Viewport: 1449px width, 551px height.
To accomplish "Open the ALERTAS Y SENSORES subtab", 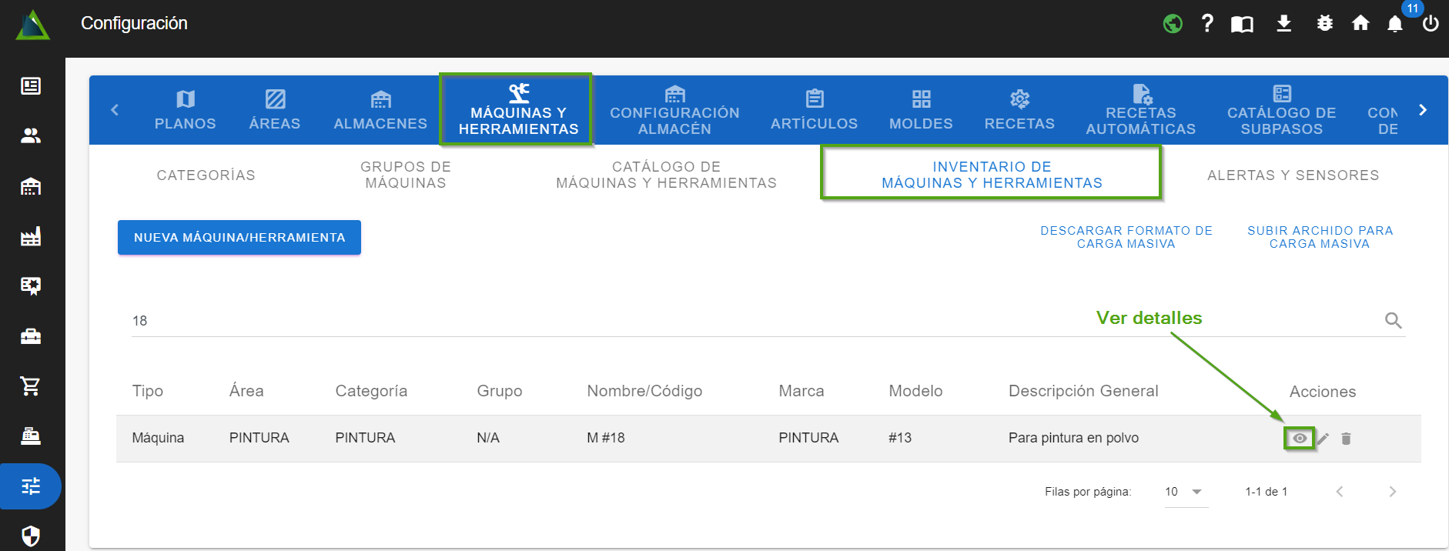I will coord(1293,175).
